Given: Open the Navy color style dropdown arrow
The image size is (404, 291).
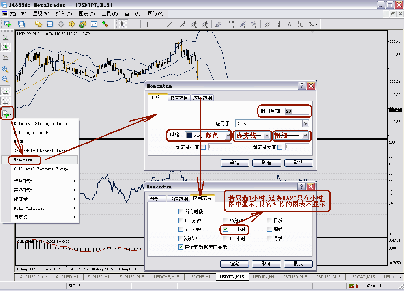Looking at the screenshot, I should [x=228, y=136].
